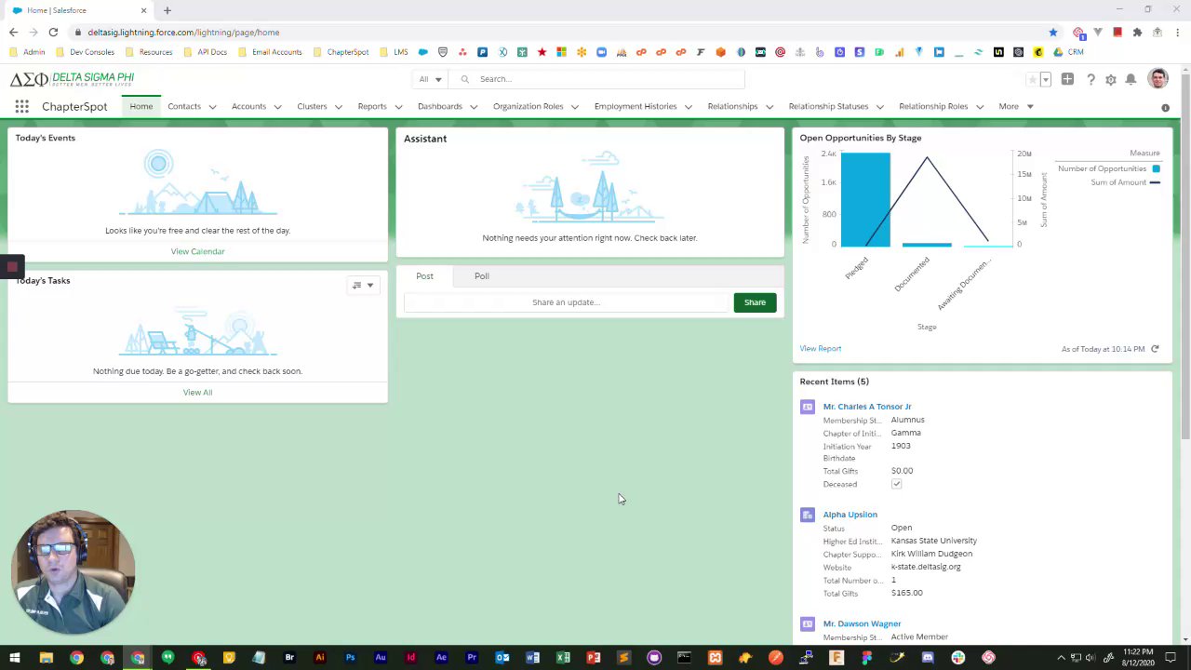Open the Favorites list dropdown arrow
Screen dimensions: 1191x670
tap(1045, 80)
